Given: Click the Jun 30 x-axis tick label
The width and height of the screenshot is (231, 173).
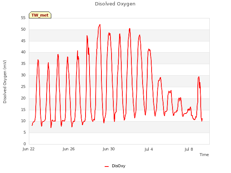Looking at the screenshot, I should 109,149.
